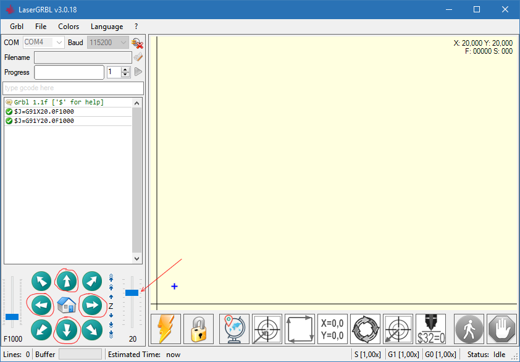Click the Filename text field
The height and width of the screenshot is (362, 520).
pos(83,57)
